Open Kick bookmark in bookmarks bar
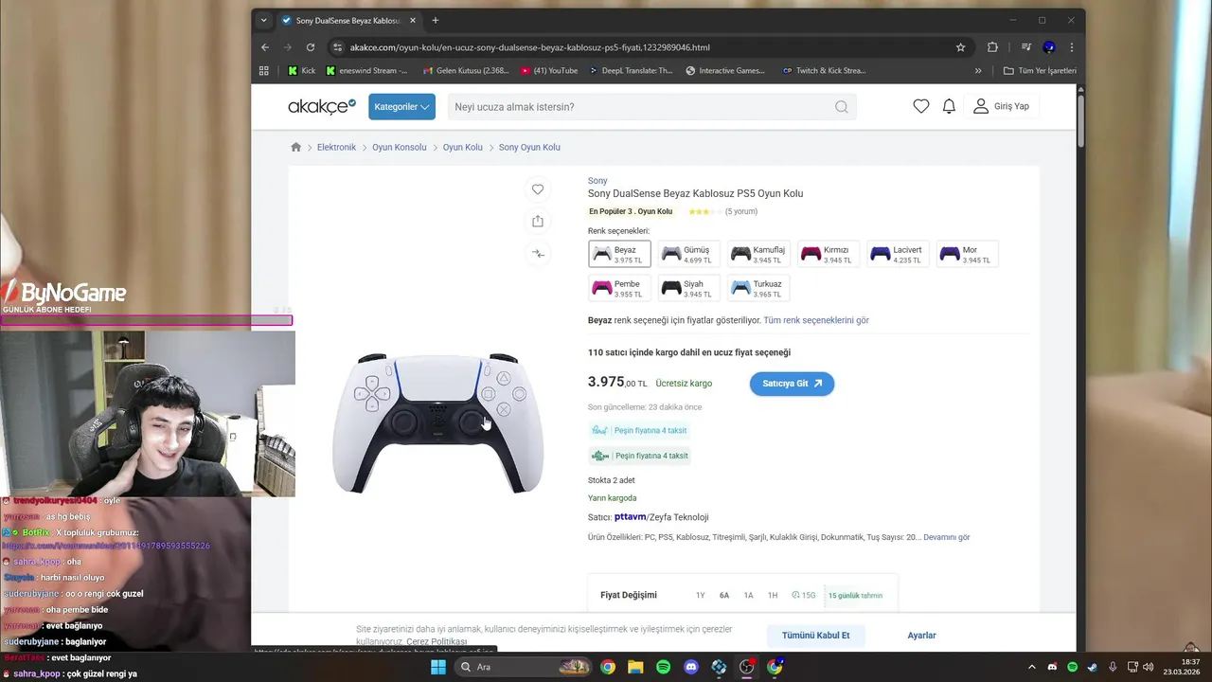 [301, 70]
